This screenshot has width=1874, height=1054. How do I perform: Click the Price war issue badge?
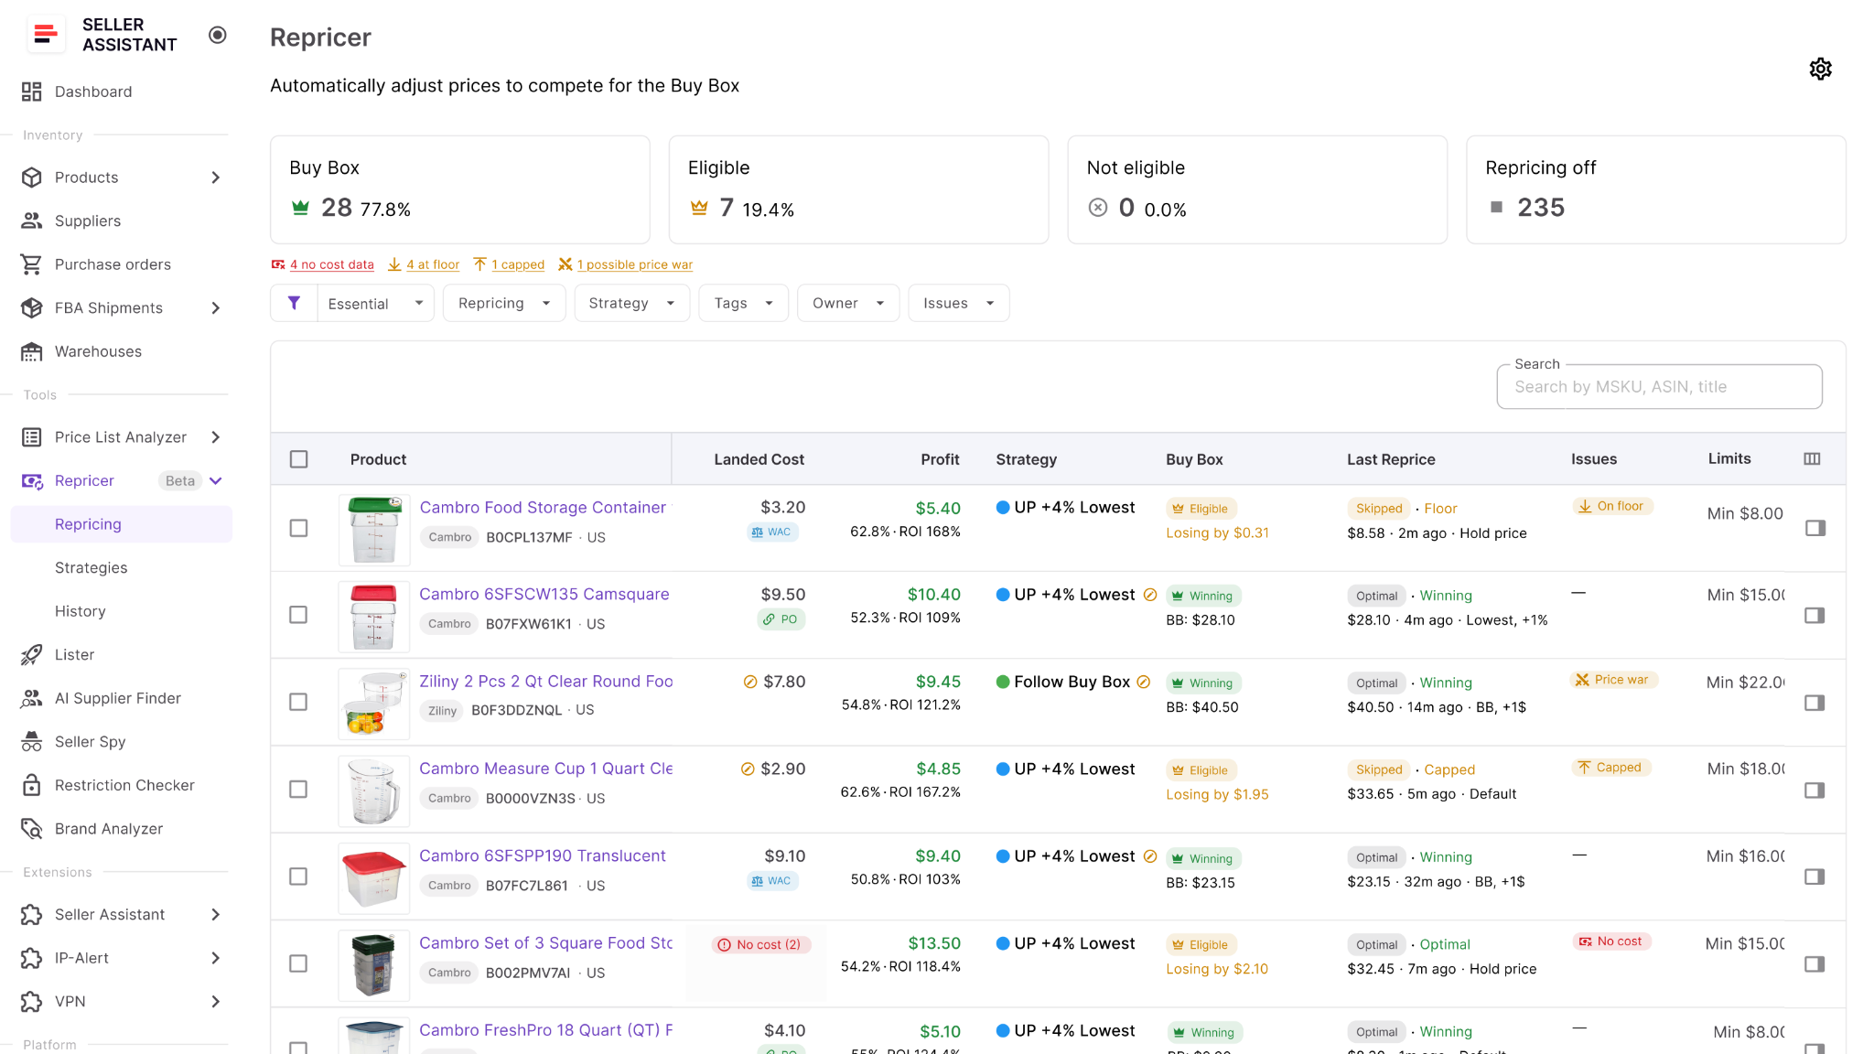click(1613, 680)
